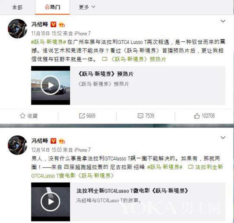The height and width of the screenshot is (223, 234).
Task: Open 冯绍峰 avatar on the first post
Action: coord(17,28)
